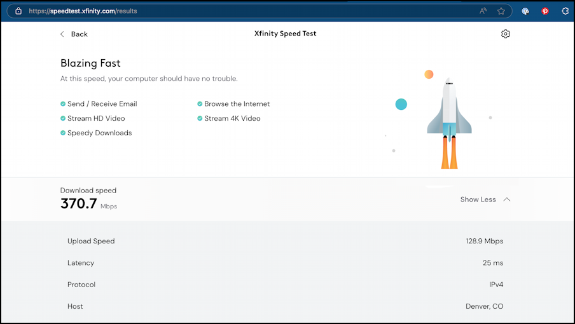
Task: Collapse details with Show Less
Action: coord(478,199)
